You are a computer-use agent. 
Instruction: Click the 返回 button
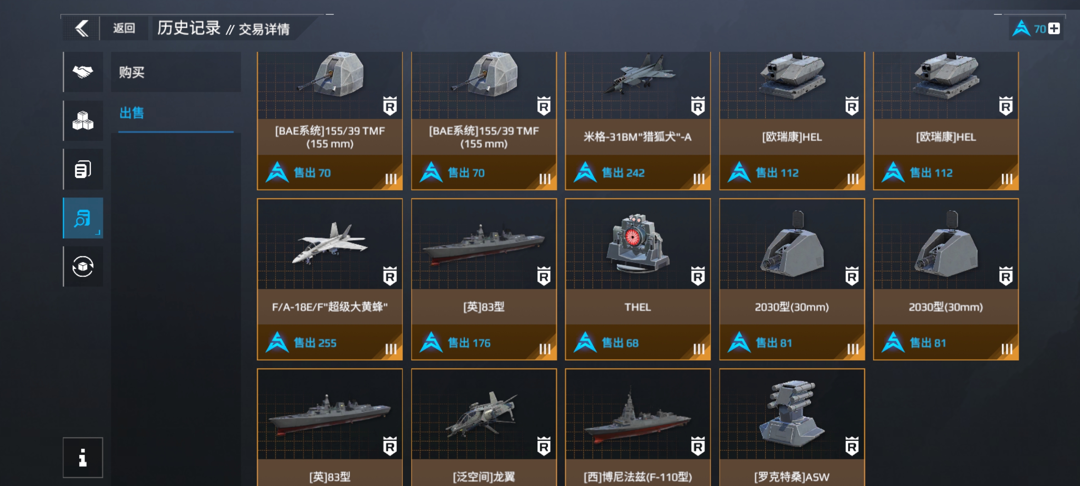pyautogui.click(x=124, y=29)
